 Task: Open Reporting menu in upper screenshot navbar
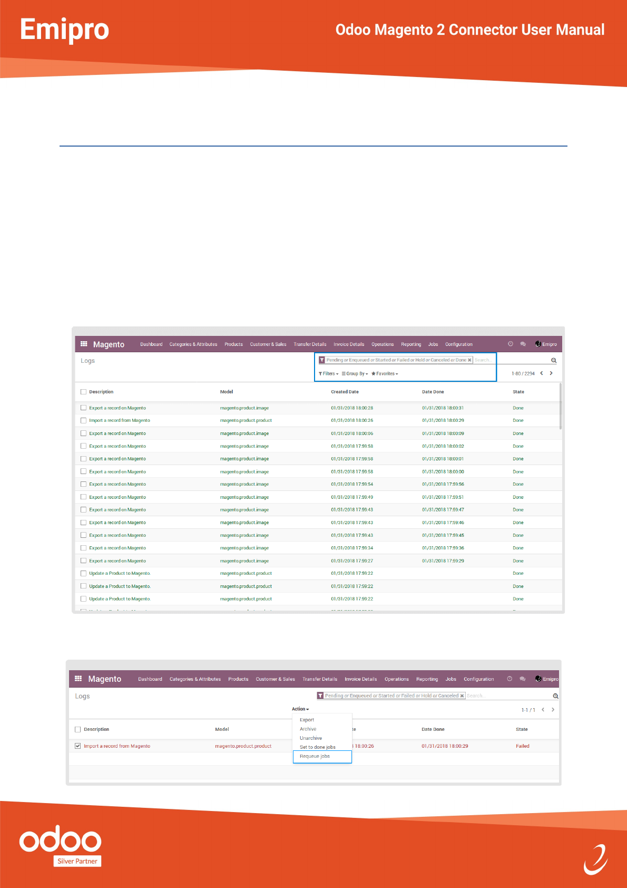pyautogui.click(x=411, y=344)
